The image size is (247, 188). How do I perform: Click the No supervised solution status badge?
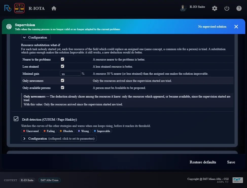click(212, 27)
